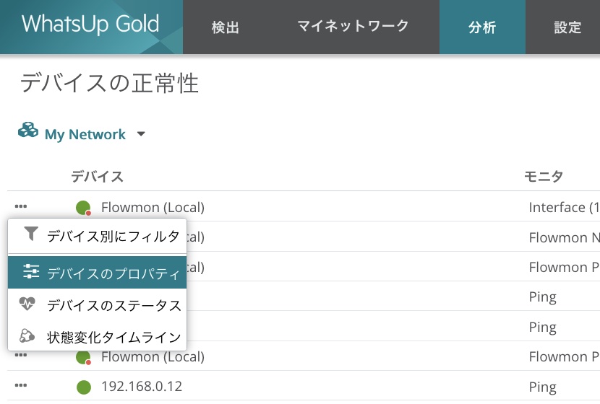Click the ellipsis on the first Flowmon (Local) row
This screenshot has height=404, width=600.
[21, 207]
